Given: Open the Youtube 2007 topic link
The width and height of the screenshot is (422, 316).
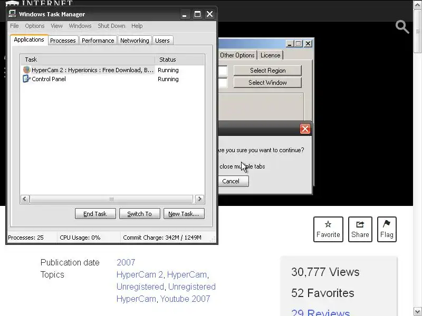Looking at the screenshot, I should pyautogui.click(x=185, y=299).
